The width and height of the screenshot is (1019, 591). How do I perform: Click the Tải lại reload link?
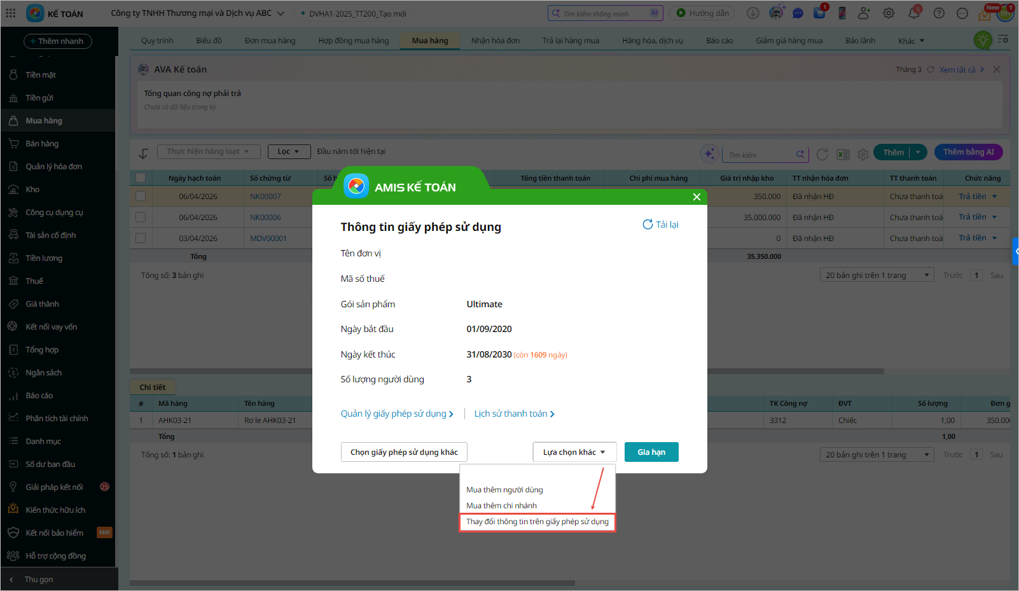(x=660, y=225)
